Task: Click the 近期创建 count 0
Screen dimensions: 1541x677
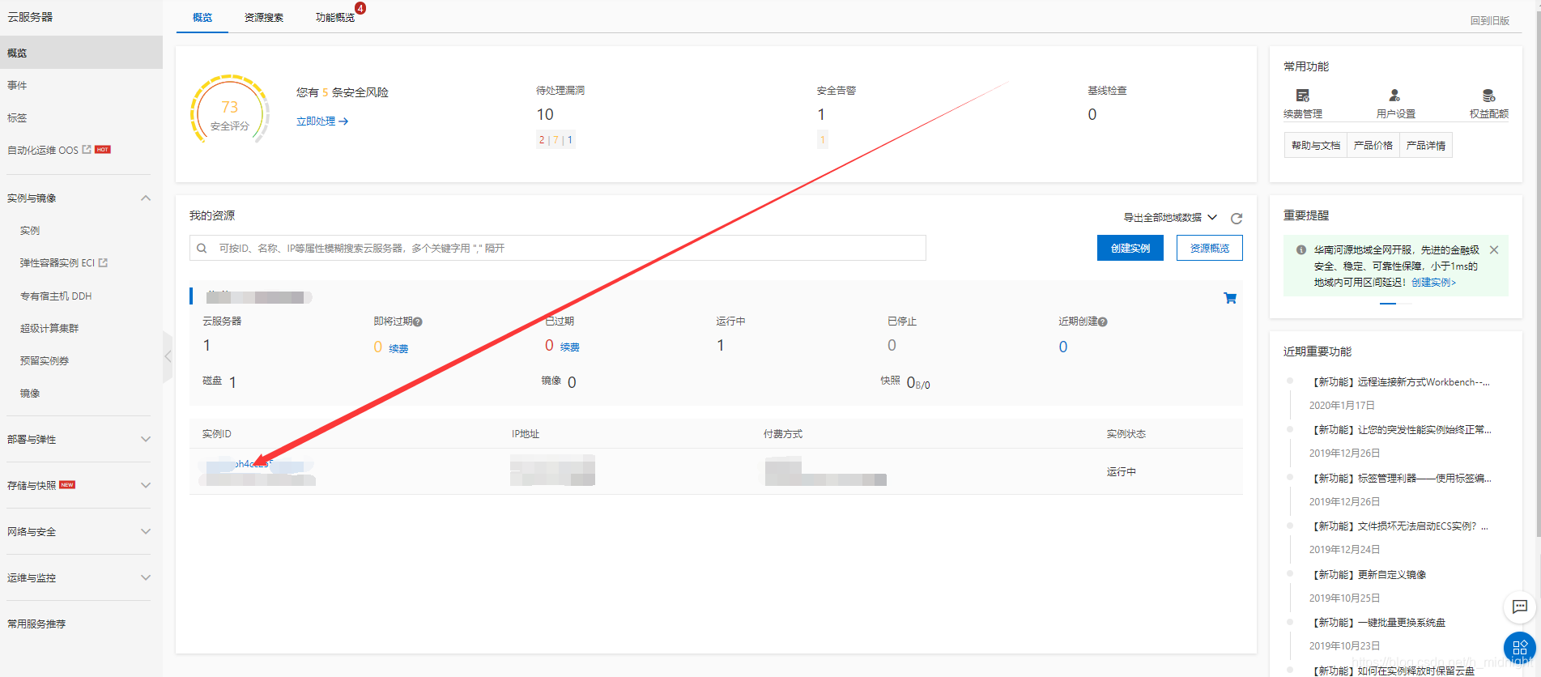Action: click(1063, 347)
